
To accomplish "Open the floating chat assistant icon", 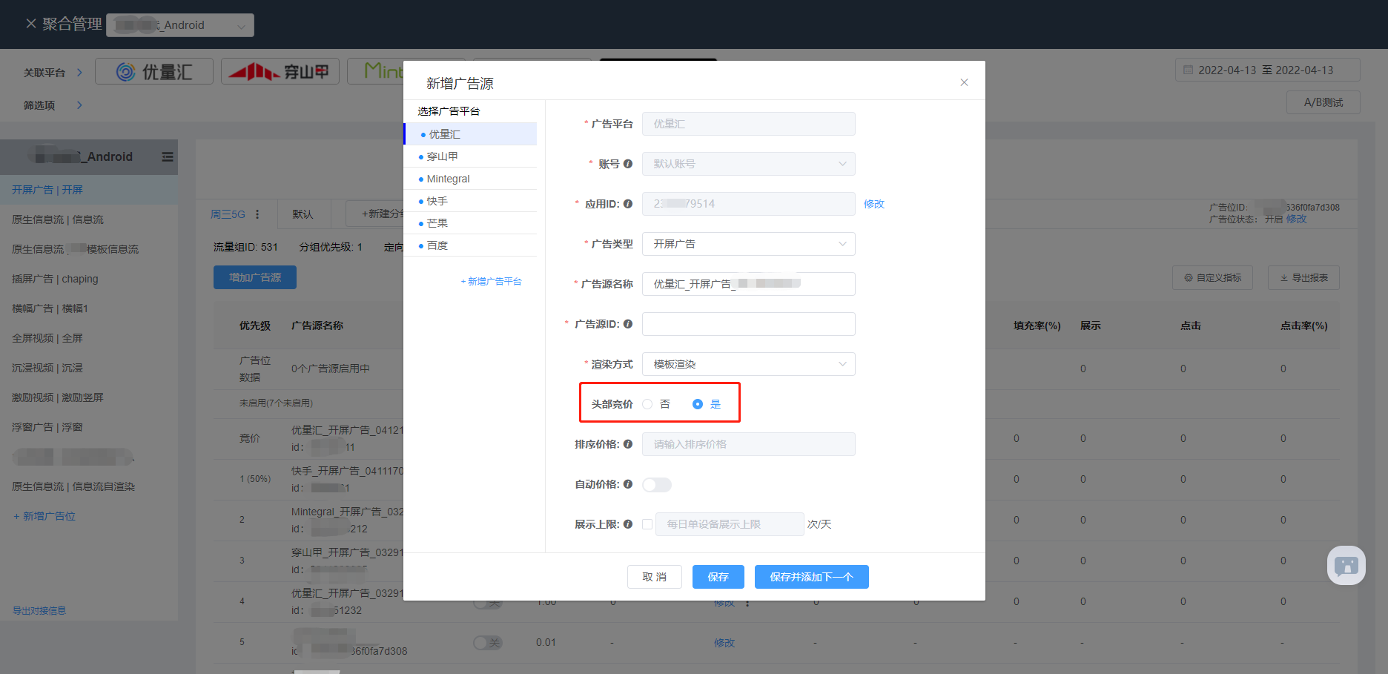I will 1346,566.
